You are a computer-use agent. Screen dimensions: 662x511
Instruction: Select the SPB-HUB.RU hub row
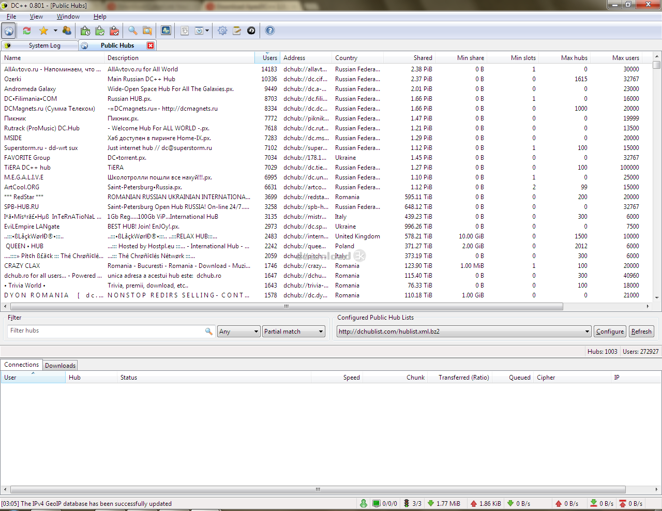[x=327, y=207]
